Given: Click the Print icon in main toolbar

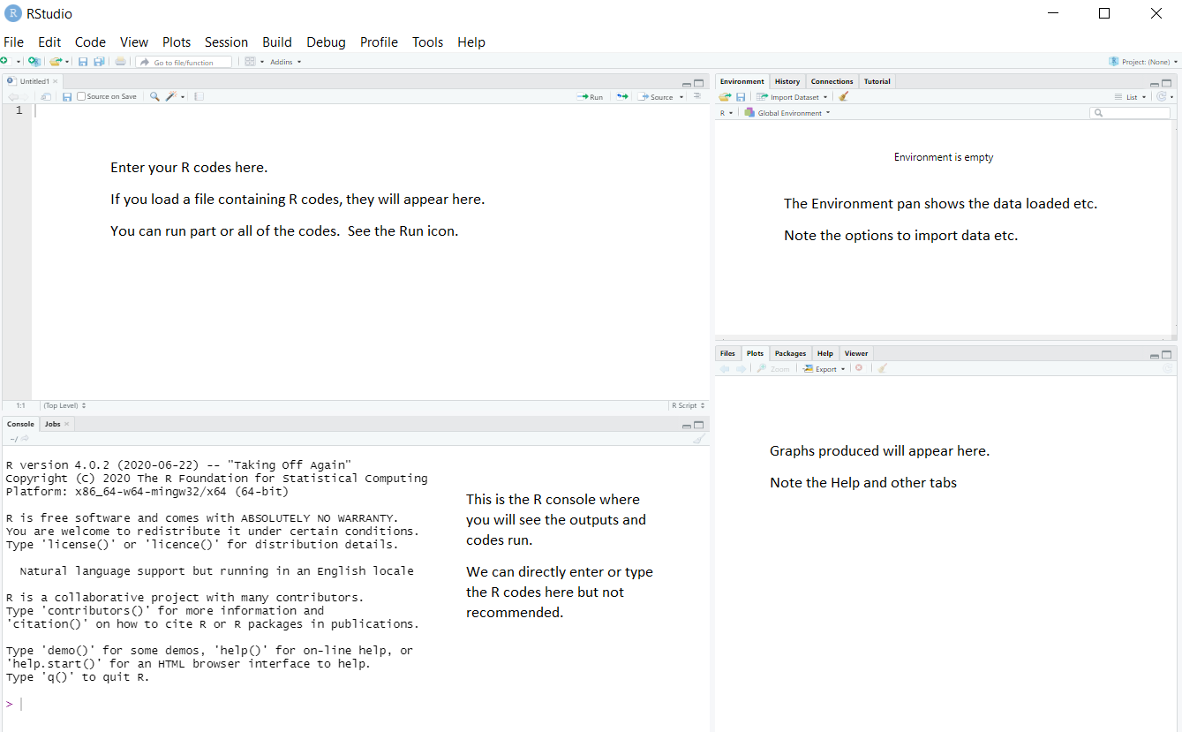Looking at the screenshot, I should click(x=120, y=62).
